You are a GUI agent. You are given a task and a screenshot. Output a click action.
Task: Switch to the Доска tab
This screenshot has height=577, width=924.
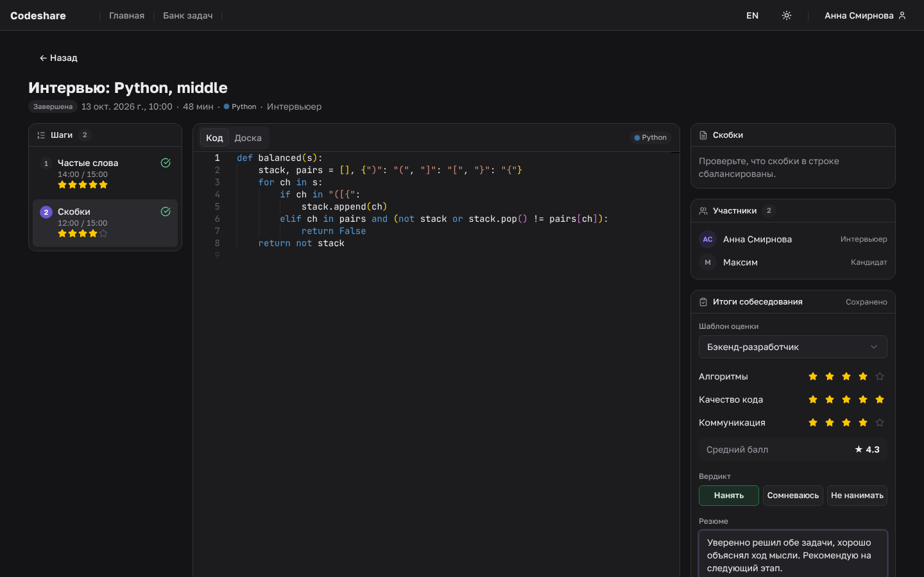click(x=248, y=138)
